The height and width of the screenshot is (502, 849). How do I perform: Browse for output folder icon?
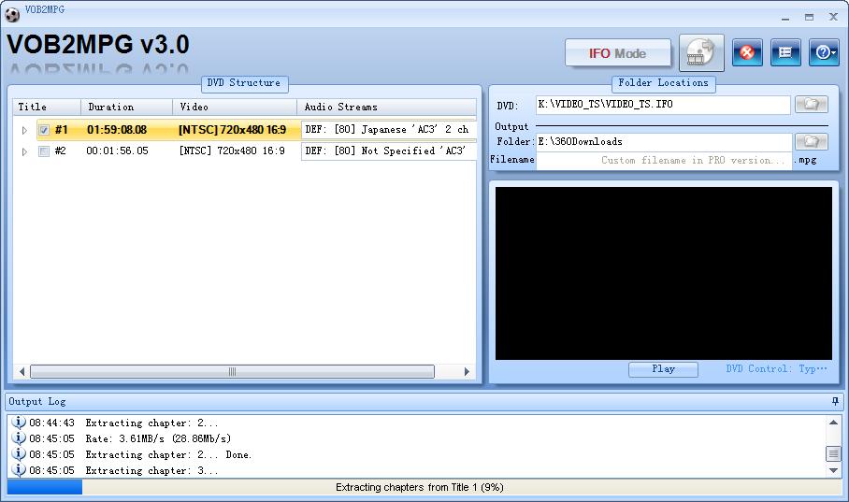(x=811, y=141)
